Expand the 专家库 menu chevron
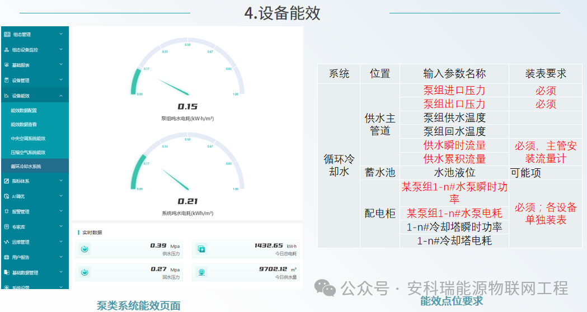Screen dimensions: 587x312 click(x=61, y=226)
